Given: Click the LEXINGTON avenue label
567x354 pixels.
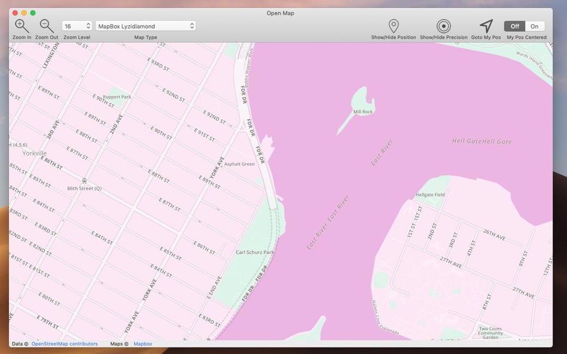Looking at the screenshot, I should pyautogui.click(x=51, y=55).
